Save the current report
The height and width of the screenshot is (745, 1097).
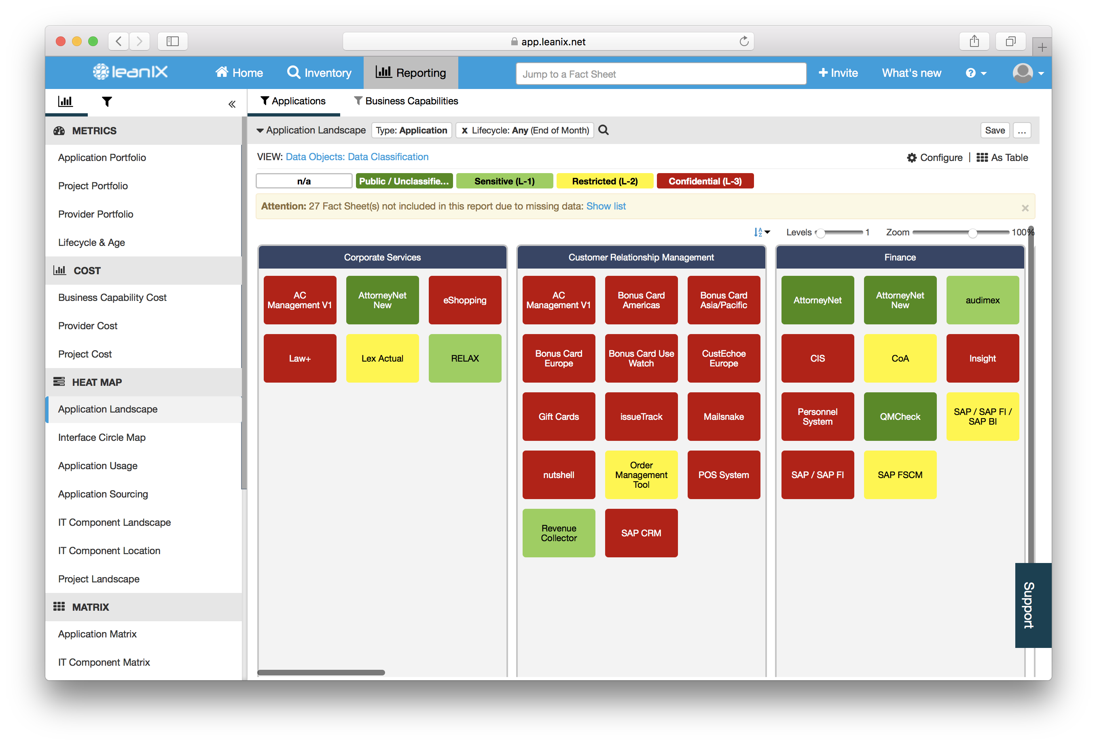995,130
